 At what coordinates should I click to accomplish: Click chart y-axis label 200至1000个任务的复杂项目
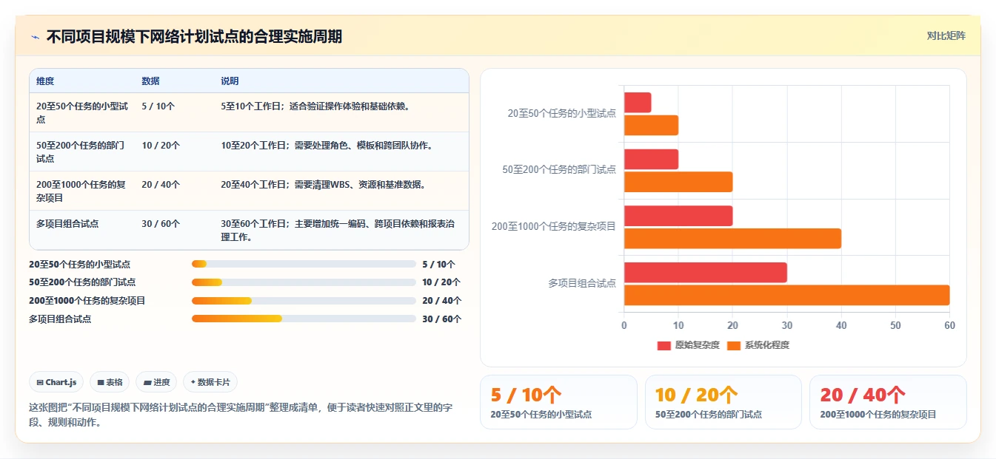[x=554, y=226]
